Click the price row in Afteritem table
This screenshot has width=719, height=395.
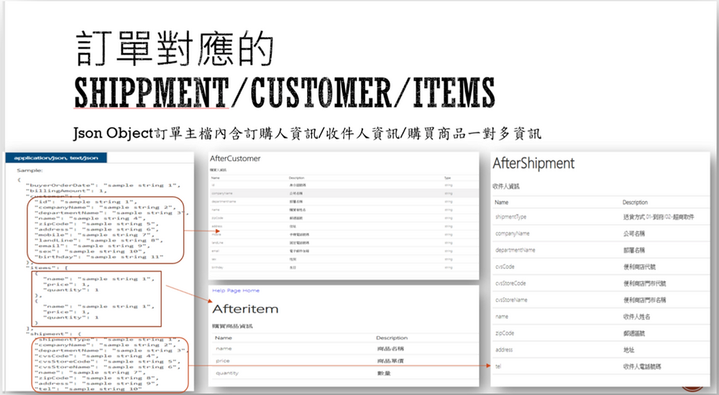coord(345,361)
